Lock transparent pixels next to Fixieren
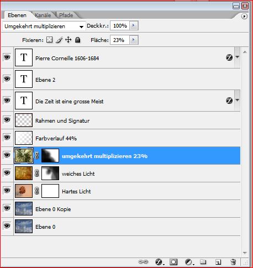 point(49,40)
